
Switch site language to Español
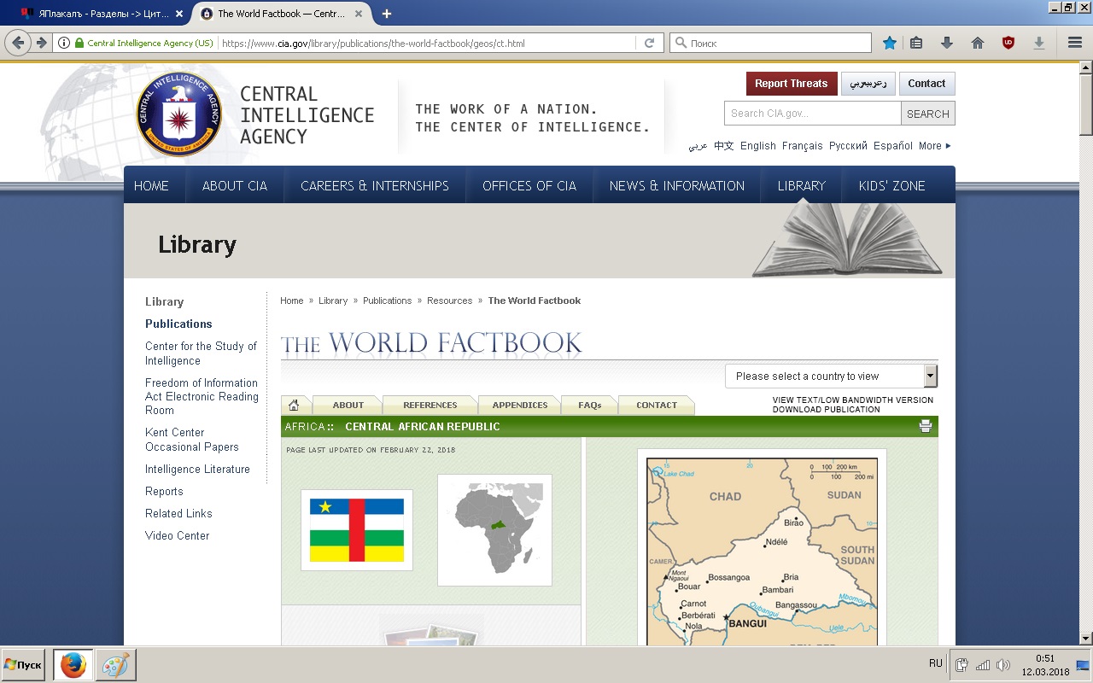coord(893,146)
